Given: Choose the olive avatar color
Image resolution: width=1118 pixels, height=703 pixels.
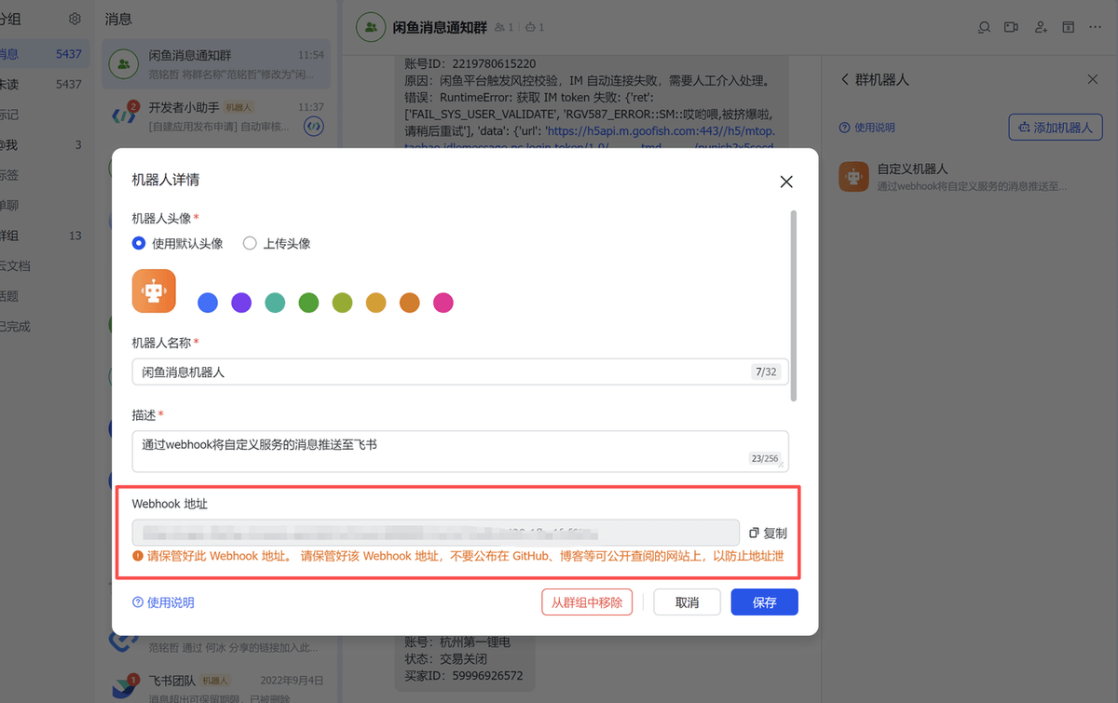Looking at the screenshot, I should coord(342,303).
